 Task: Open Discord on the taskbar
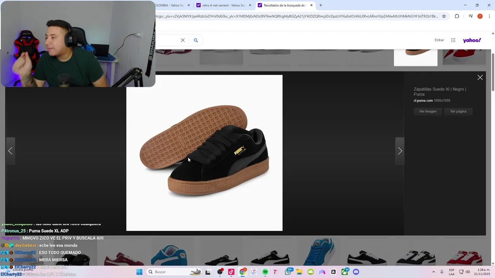pyautogui.click(x=356, y=272)
